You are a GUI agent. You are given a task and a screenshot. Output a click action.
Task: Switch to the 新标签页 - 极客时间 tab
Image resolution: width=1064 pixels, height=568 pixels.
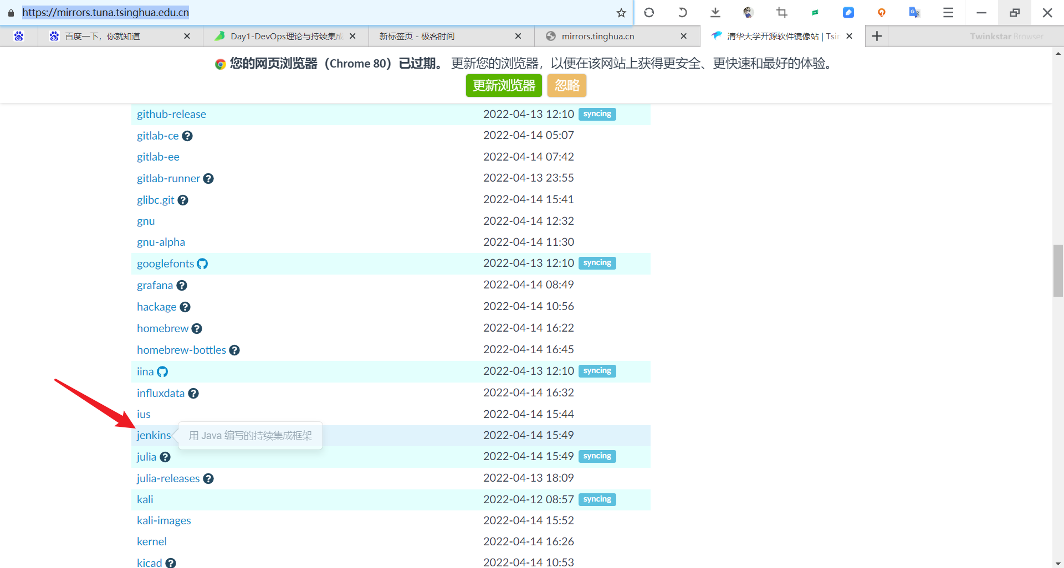pos(451,36)
